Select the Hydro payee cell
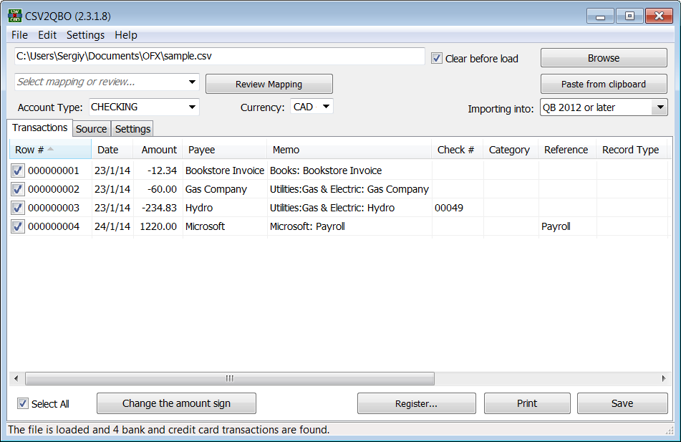The height and width of the screenshot is (442, 681). tap(225, 208)
